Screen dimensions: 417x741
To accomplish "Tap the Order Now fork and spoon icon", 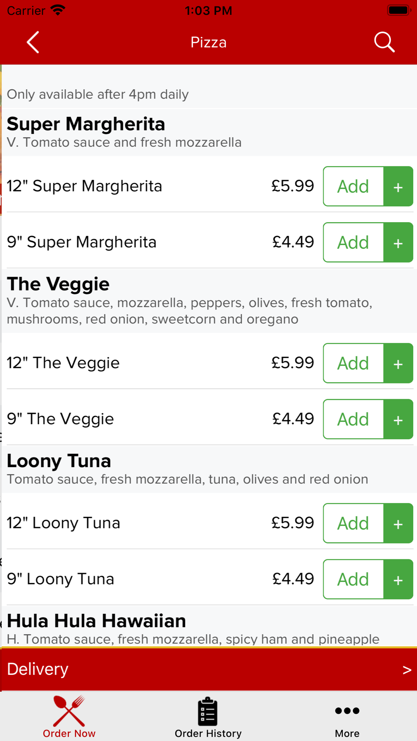I will pos(69,711).
